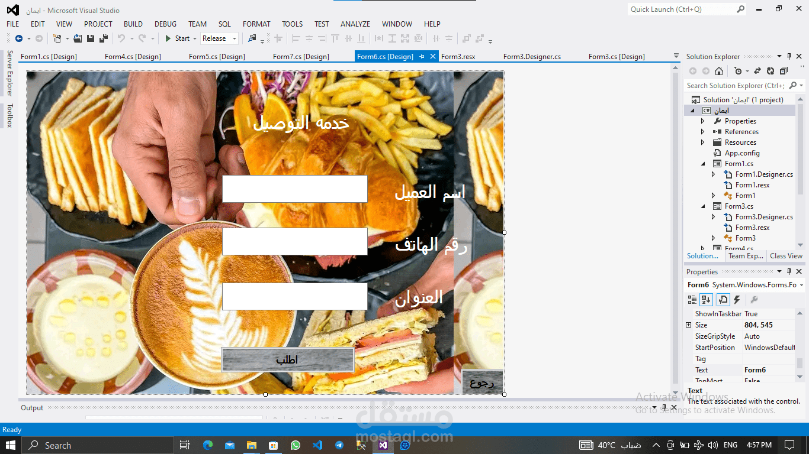Save the current file with Save icon
Image resolution: width=809 pixels, height=454 pixels.
coord(91,38)
